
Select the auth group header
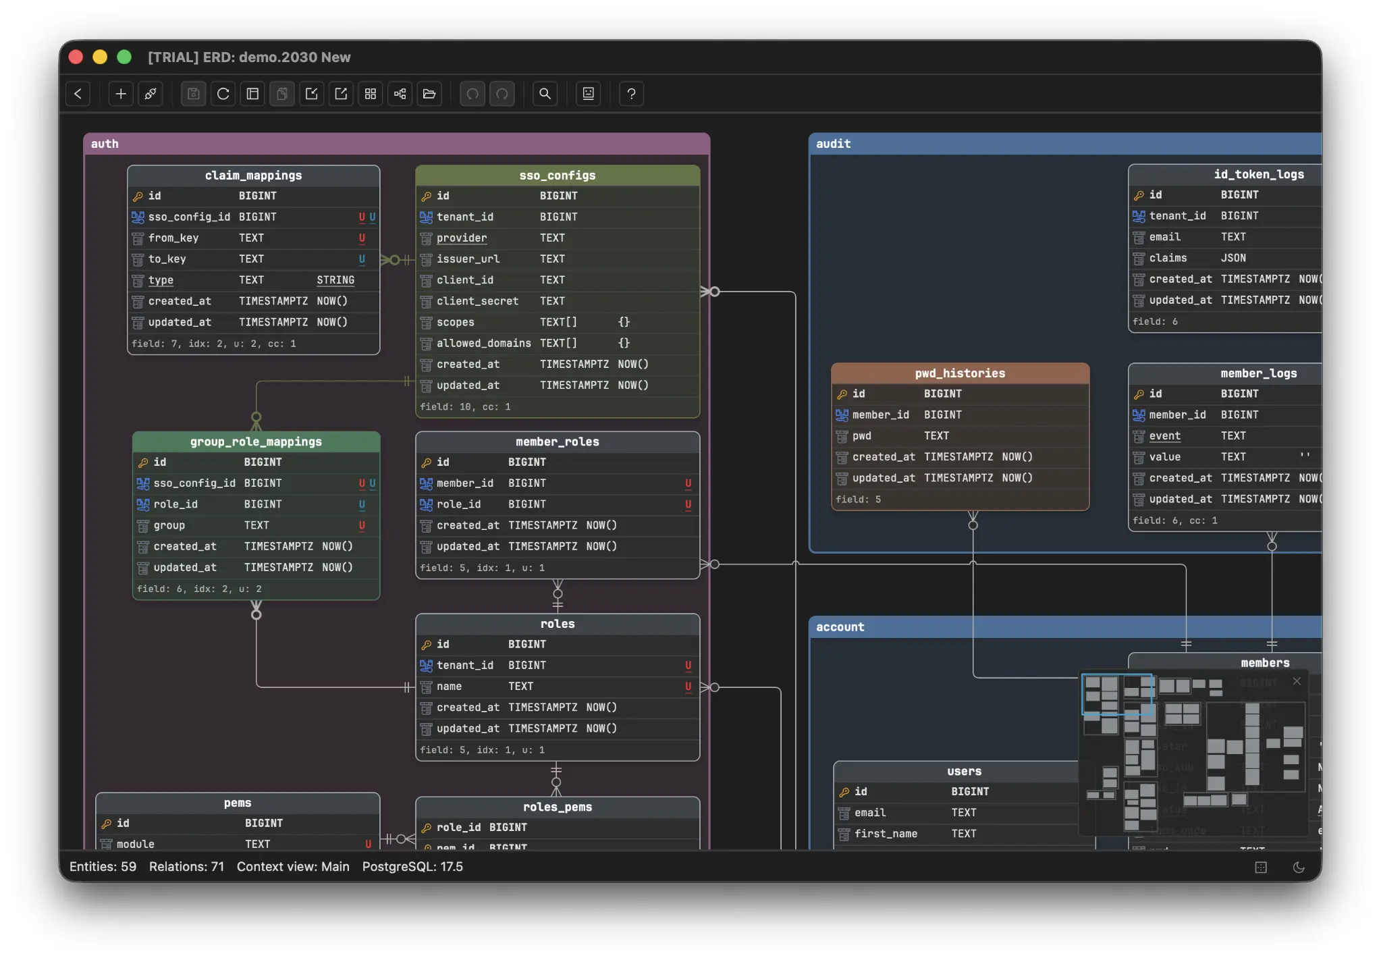pyautogui.click(x=397, y=144)
